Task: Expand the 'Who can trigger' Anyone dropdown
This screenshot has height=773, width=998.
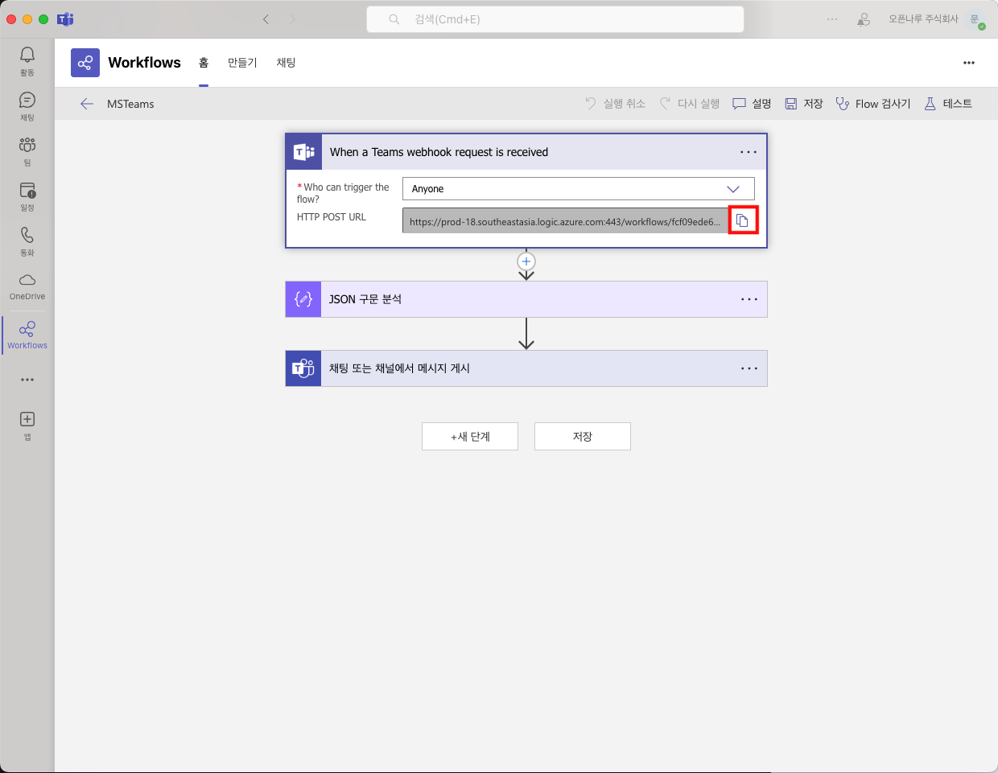Action: pyautogui.click(x=578, y=189)
